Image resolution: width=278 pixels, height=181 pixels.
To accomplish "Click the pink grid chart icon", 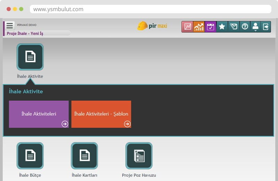I will tap(188, 27).
